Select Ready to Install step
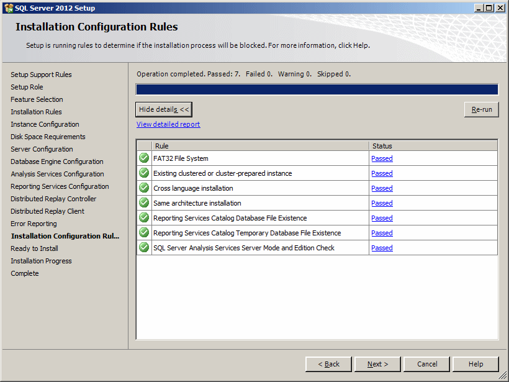The image size is (509, 382). coord(34,248)
